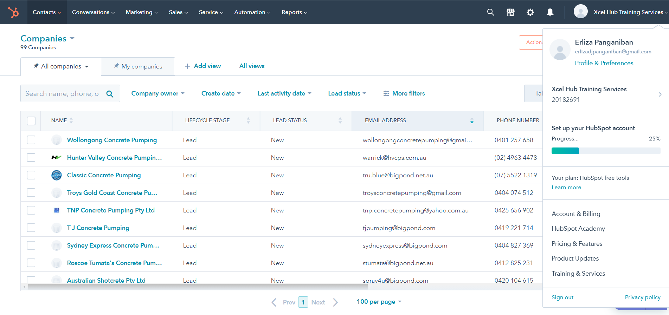Select Classic Concrete Pumping row checkbox
This screenshot has width=669, height=315.
click(31, 175)
